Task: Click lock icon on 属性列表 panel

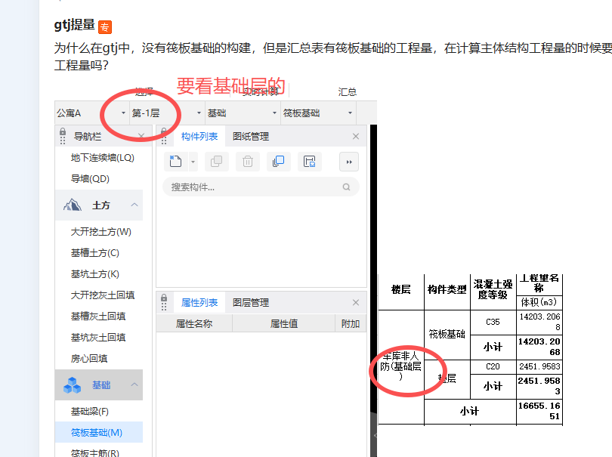Action: point(164,298)
